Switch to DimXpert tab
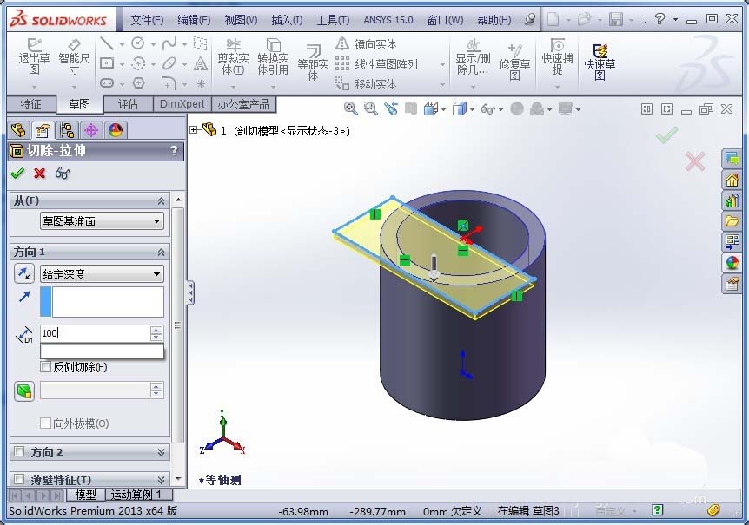The width and height of the screenshot is (749, 525). pyautogui.click(x=182, y=104)
